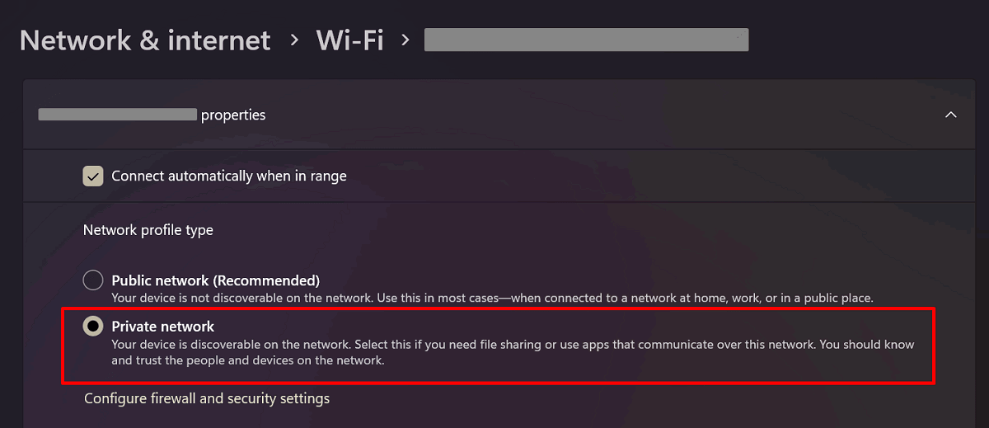This screenshot has width=989, height=428.
Task: Click the 'Private network' label text
Action: [x=163, y=327]
